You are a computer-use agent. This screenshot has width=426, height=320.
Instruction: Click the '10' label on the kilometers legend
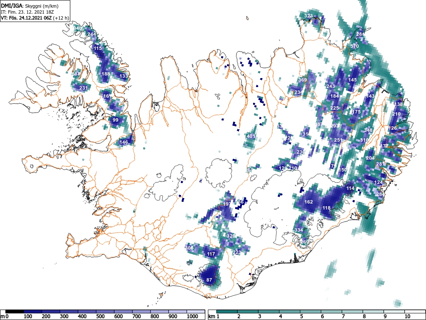407,317
